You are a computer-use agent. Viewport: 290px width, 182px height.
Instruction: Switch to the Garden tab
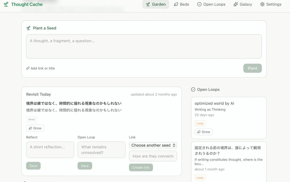click(x=156, y=4)
